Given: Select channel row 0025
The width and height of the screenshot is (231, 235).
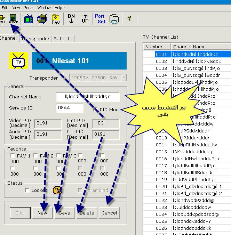Looking at the screenshot, I should tap(187, 221).
